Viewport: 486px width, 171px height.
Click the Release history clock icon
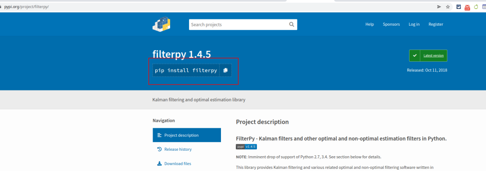pos(159,149)
